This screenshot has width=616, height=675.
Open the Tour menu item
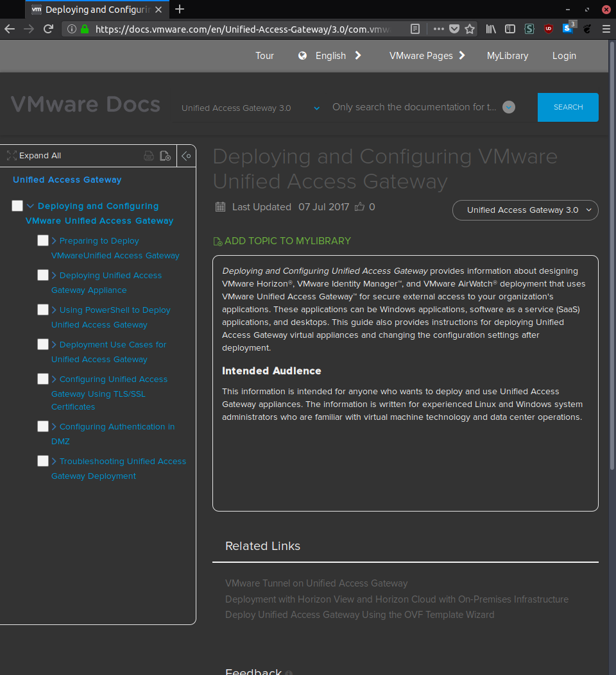click(264, 56)
